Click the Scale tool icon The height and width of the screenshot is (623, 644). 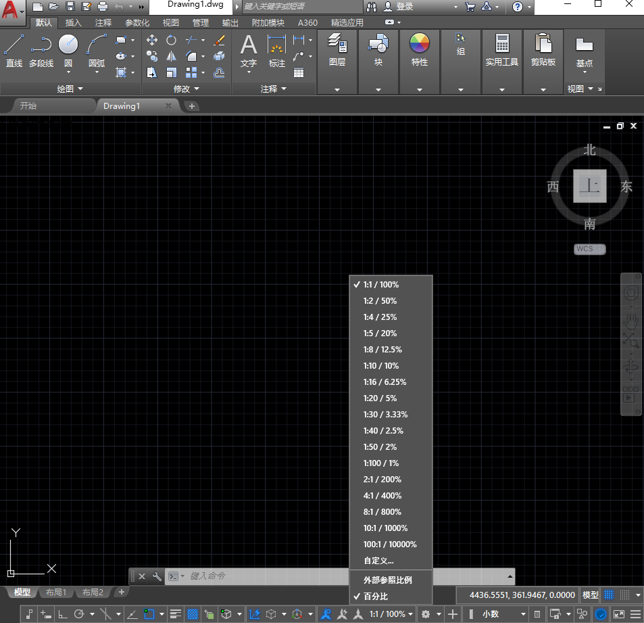click(171, 73)
